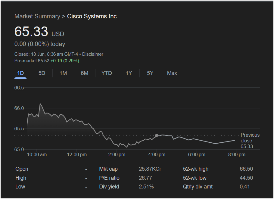Click the 0.00 (0.00%) today change text

click(x=40, y=44)
